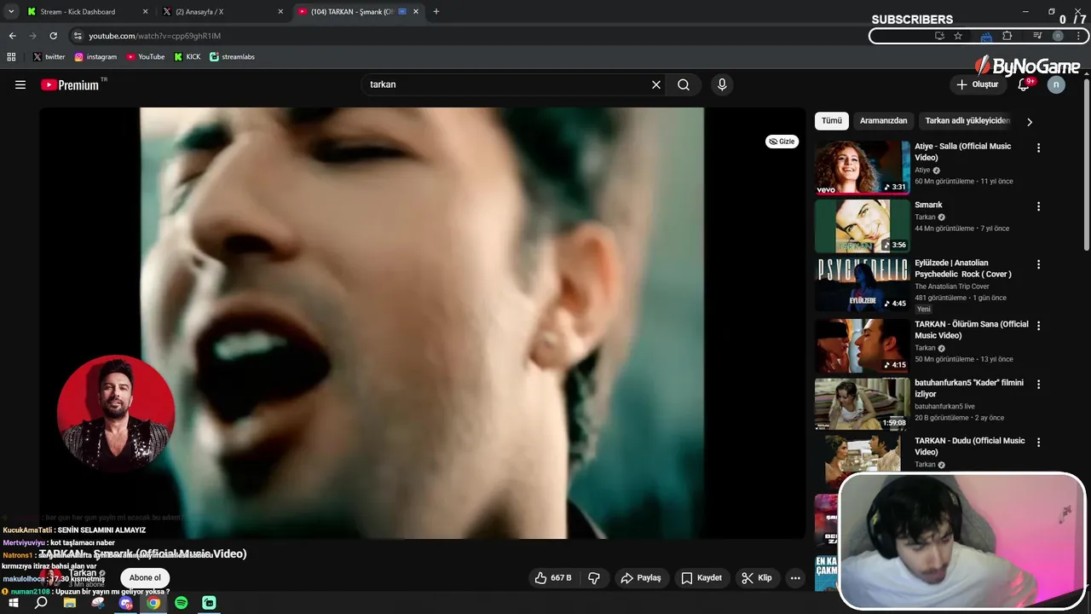
Task: Open the Chrome extensions puzzle icon
Action: pyautogui.click(x=1007, y=36)
